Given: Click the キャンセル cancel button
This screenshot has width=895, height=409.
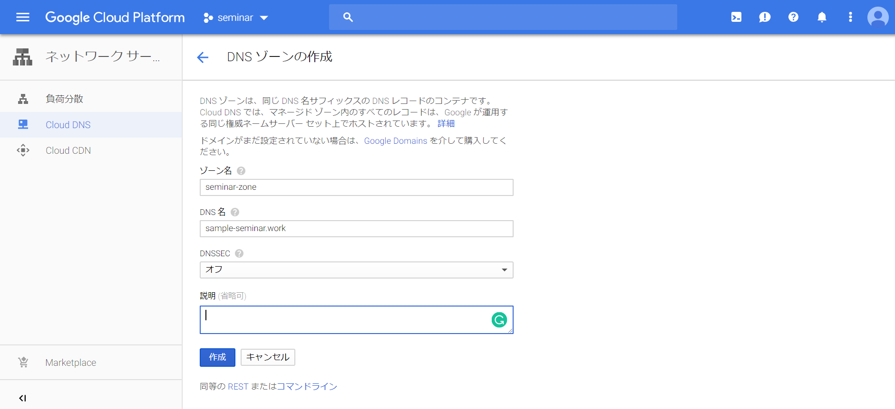Looking at the screenshot, I should [x=268, y=357].
